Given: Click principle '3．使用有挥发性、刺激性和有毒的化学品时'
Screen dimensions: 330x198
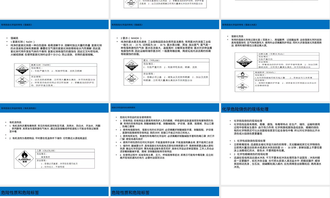Looking at the screenshot, I should pyautogui.click(x=167, y=138).
